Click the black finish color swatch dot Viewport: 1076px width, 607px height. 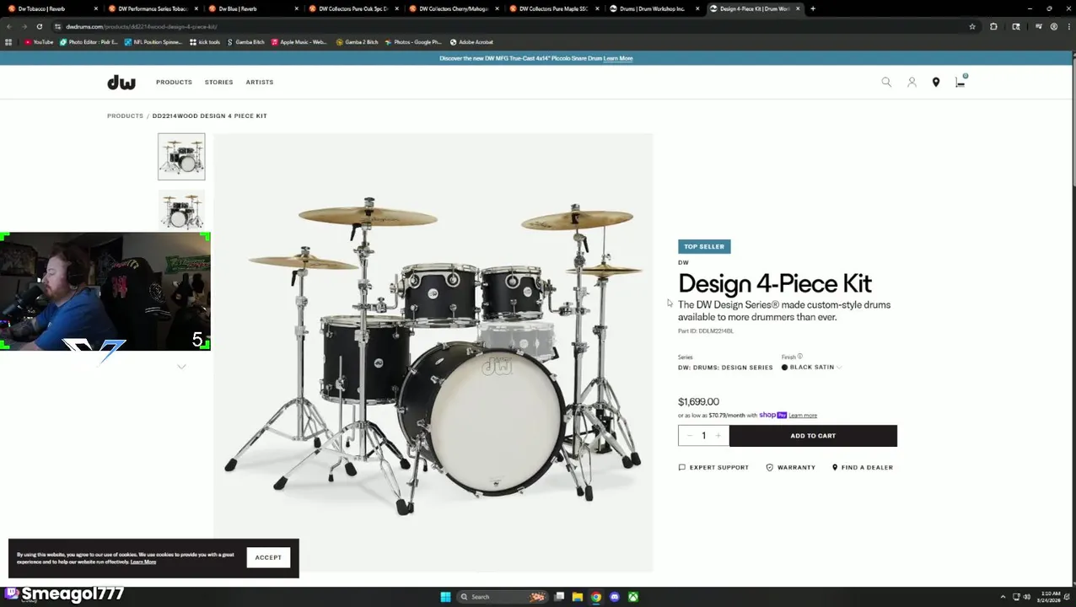tap(784, 368)
